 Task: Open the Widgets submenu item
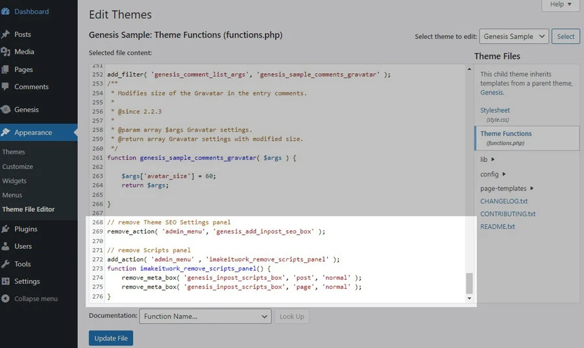tap(14, 181)
